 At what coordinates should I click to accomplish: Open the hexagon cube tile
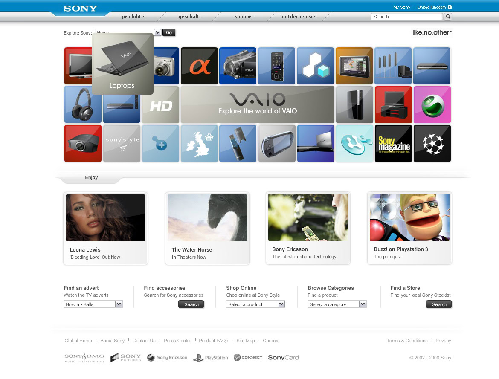point(315,66)
